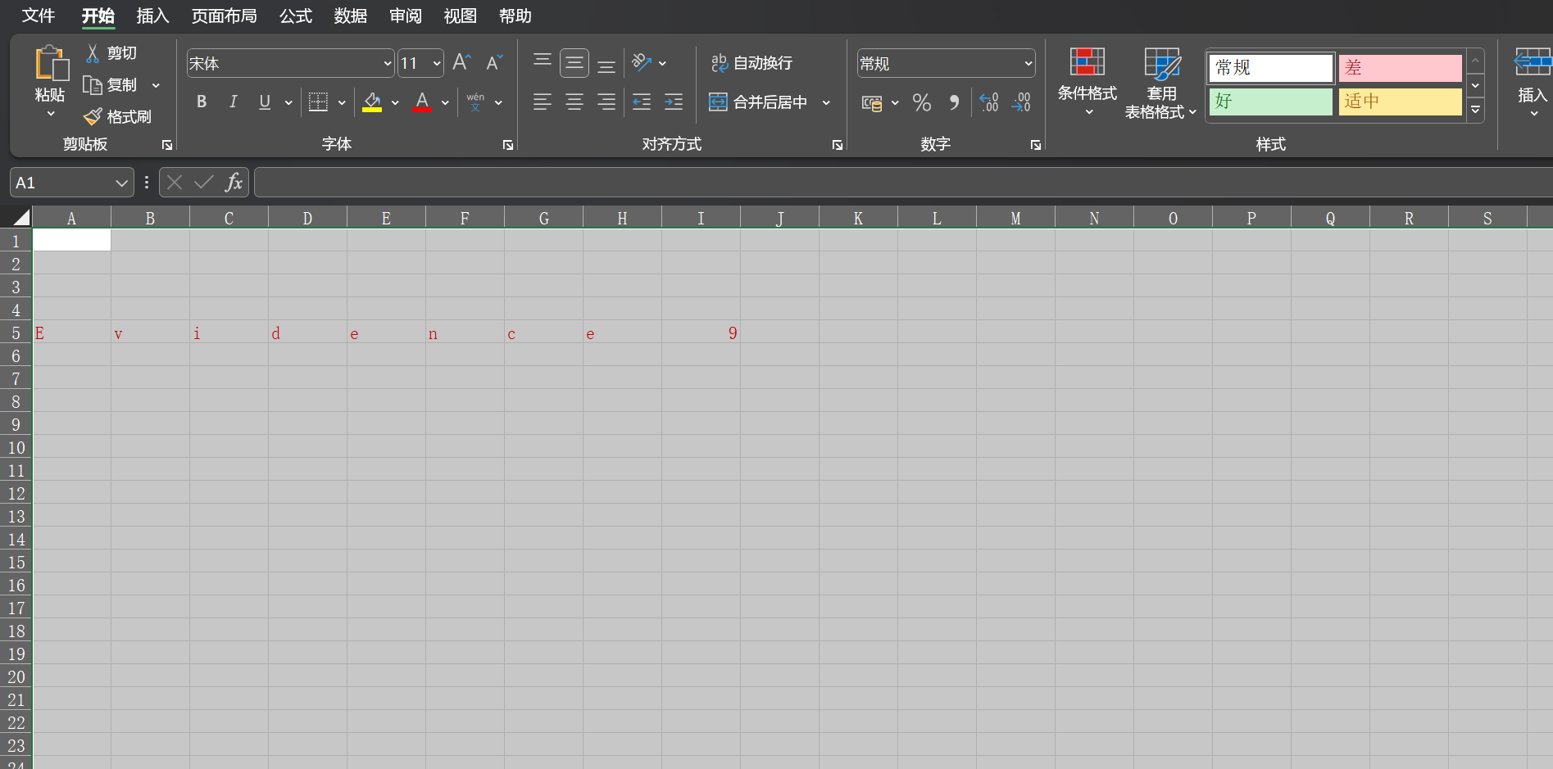The height and width of the screenshot is (769, 1553).
Task: Decrease indent
Action: tap(642, 102)
